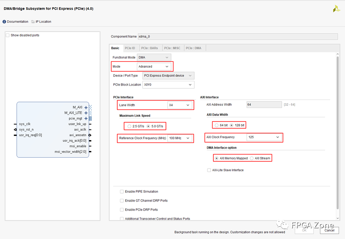Open Reference Clock Frequency dropdown
The width and height of the screenshot is (345, 239).
click(179, 138)
